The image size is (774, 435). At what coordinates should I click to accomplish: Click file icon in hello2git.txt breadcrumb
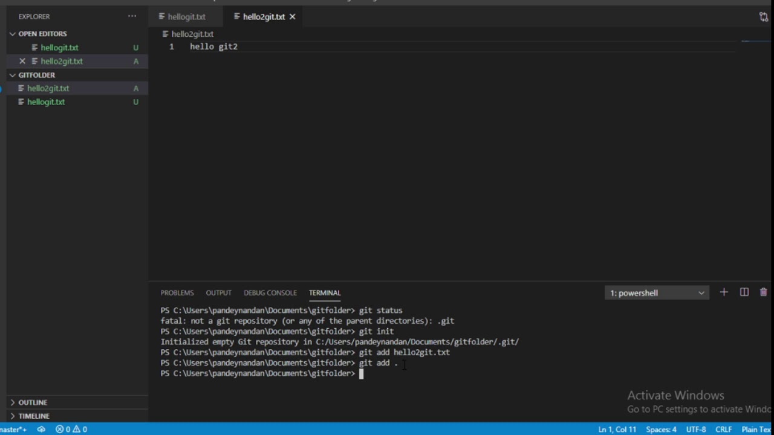pos(166,34)
